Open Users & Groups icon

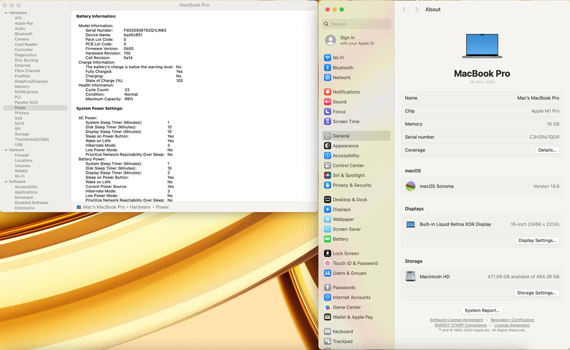coord(327,273)
